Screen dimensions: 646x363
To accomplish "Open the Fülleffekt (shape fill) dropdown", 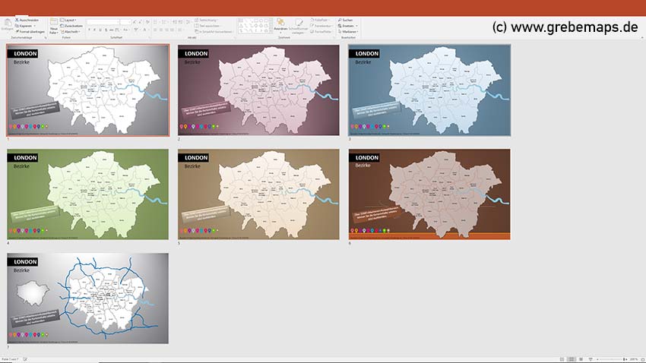I will [321, 20].
